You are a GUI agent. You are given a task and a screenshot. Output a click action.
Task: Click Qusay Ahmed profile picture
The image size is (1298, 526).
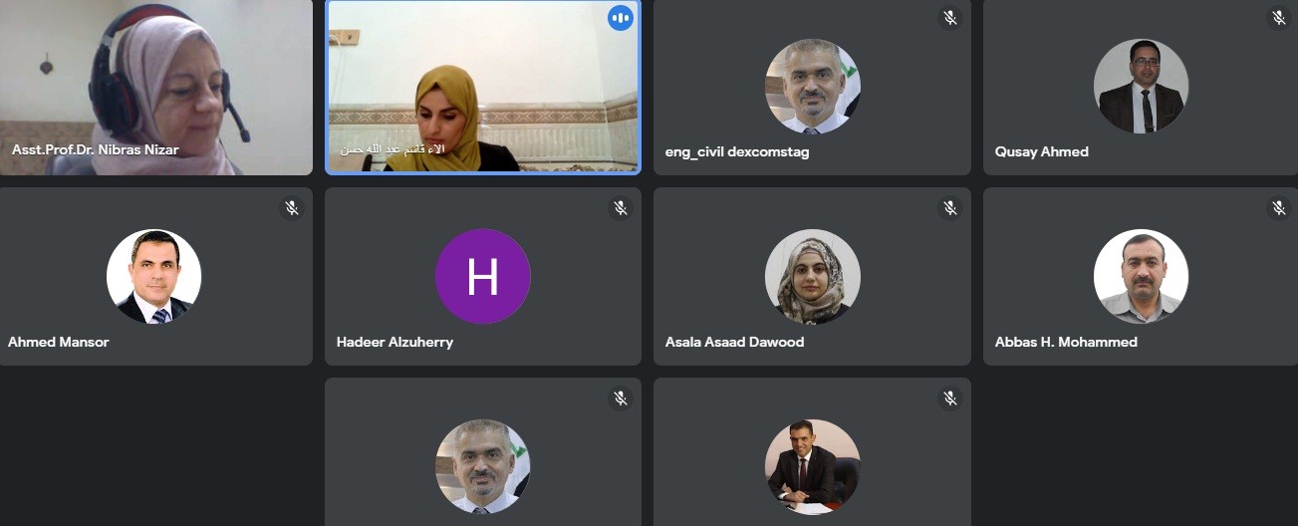[1141, 87]
